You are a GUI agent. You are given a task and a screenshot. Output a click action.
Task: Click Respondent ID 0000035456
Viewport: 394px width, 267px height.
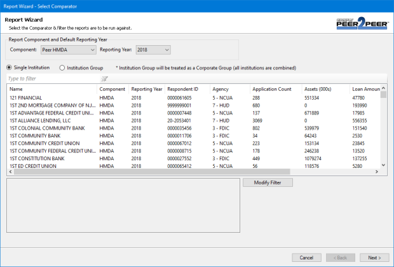(179, 128)
